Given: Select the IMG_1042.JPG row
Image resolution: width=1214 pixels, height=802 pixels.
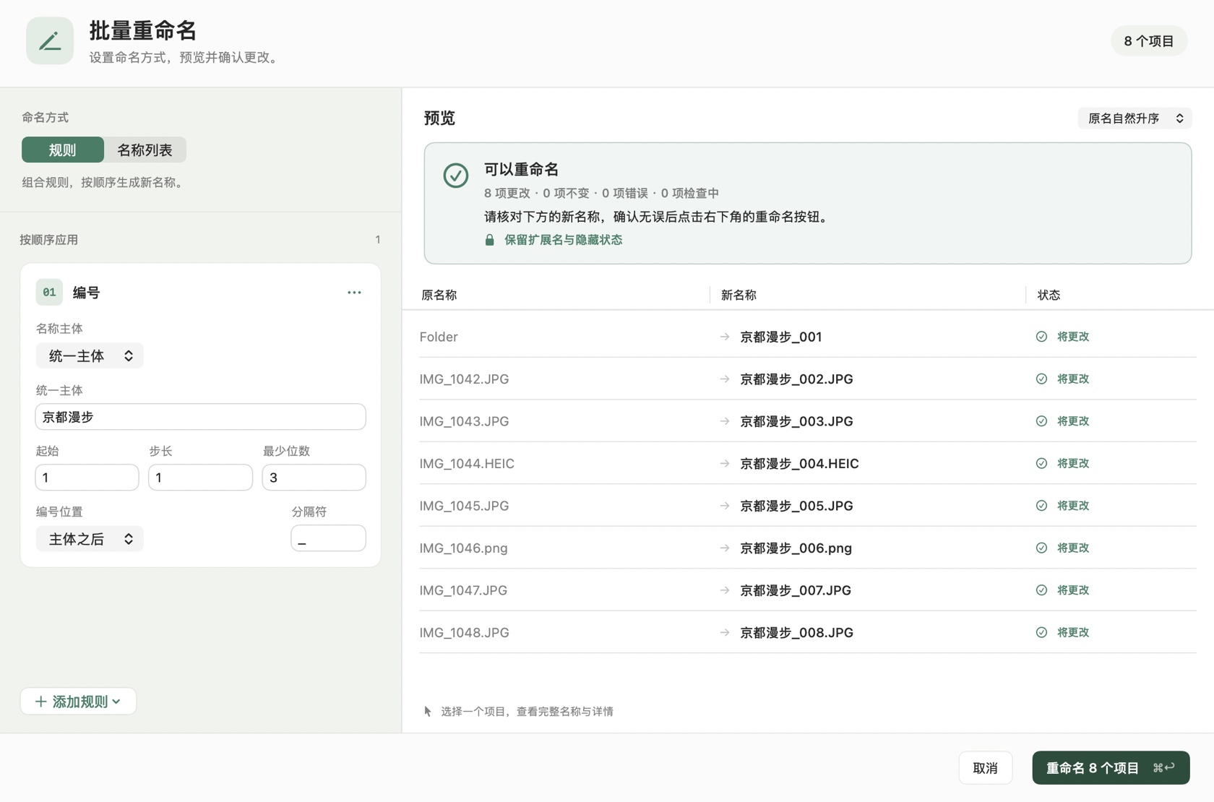Looking at the screenshot, I should [x=808, y=379].
